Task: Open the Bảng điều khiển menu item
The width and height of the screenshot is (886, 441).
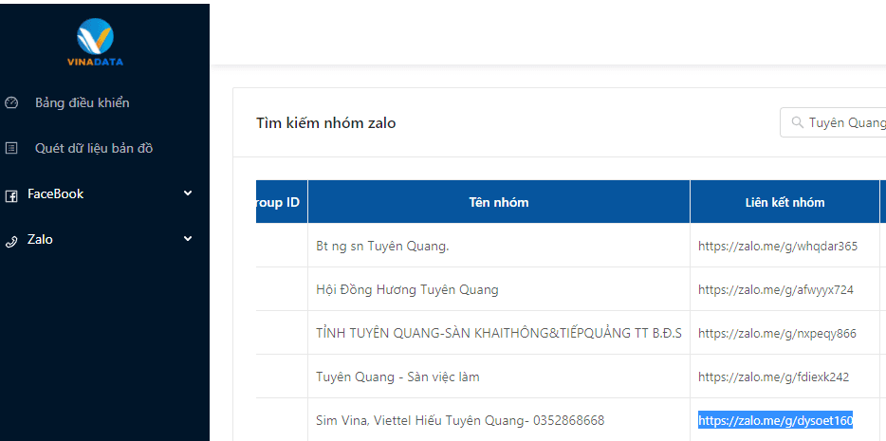Action: [82, 102]
